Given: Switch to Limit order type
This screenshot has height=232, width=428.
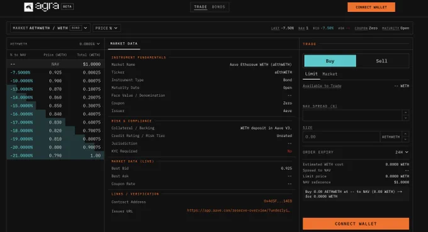Looking at the screenshot, I should point(311,74).
